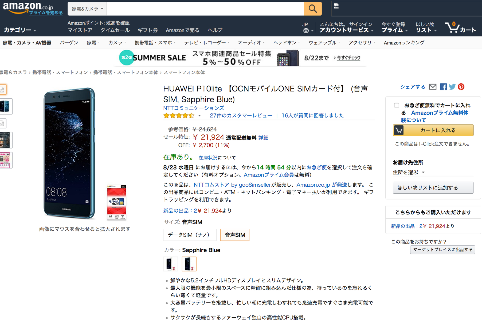Expand the ウェアラブル category menu
Viewport: 482px width, 320px height.
point(324,43)
